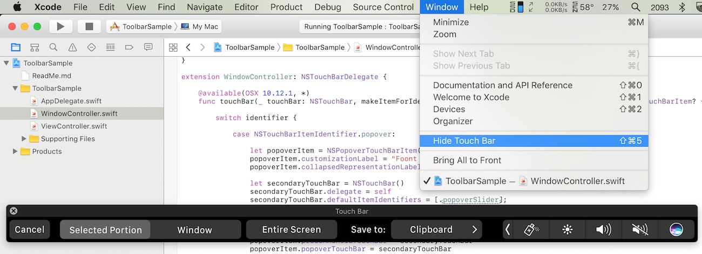The width and height of the screenshot is (702, 254).
Task: Open the Find navigator magnifier icon
Action: click(x=53, y=47)
